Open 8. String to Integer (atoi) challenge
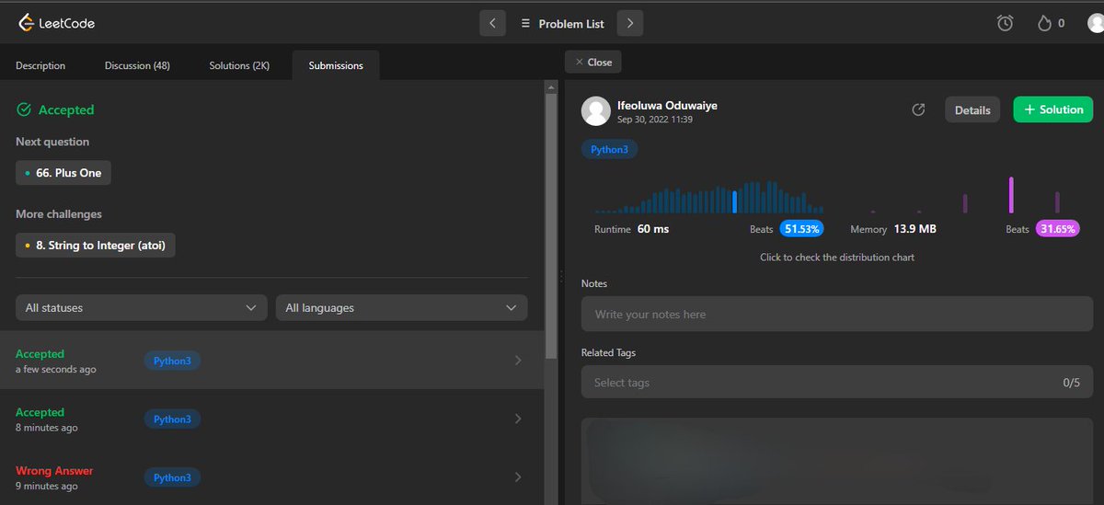 coord(96,246)
